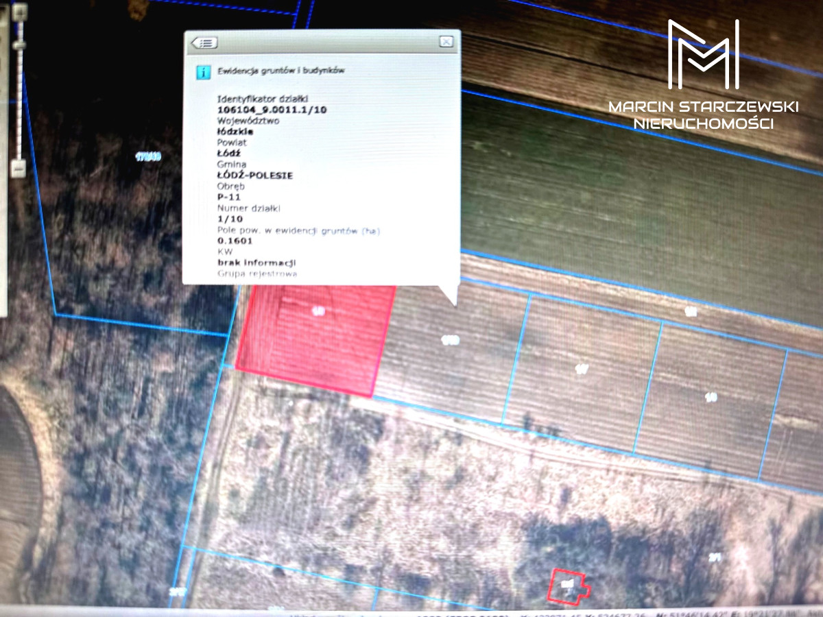Click the map zoom slider handle
The image size is (823, 617).
click(x=19, y=45)
